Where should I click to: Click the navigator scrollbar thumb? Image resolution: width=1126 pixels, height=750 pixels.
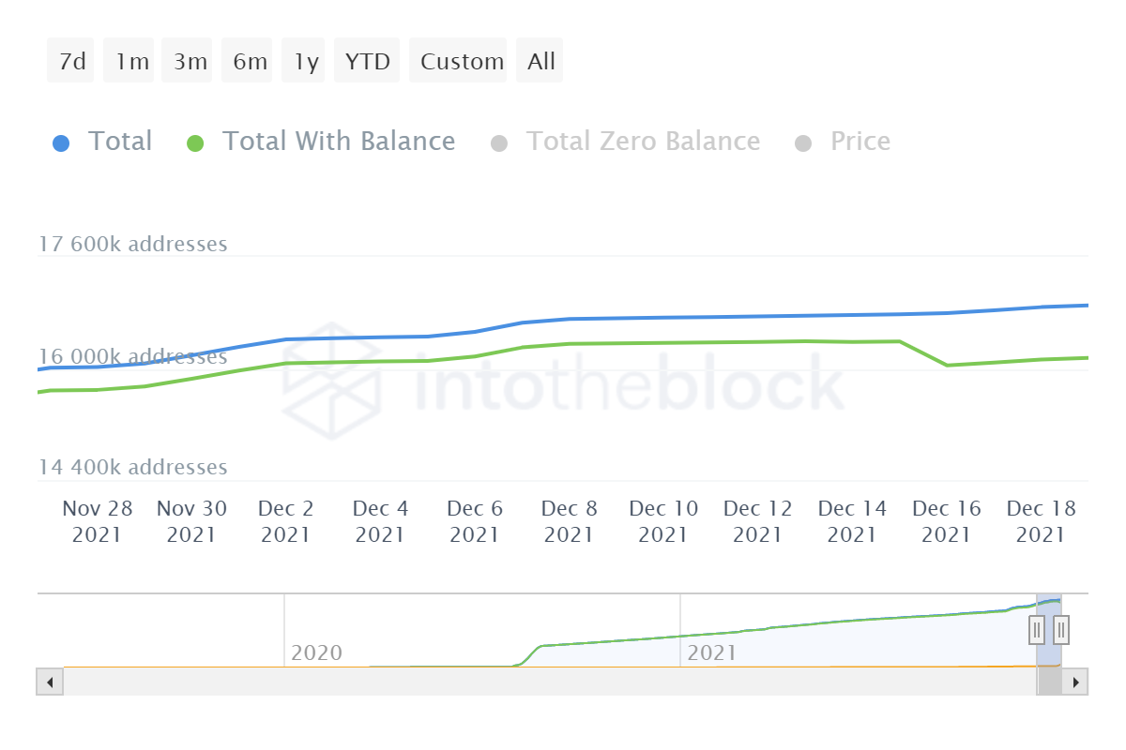[x=1049, y=682]
